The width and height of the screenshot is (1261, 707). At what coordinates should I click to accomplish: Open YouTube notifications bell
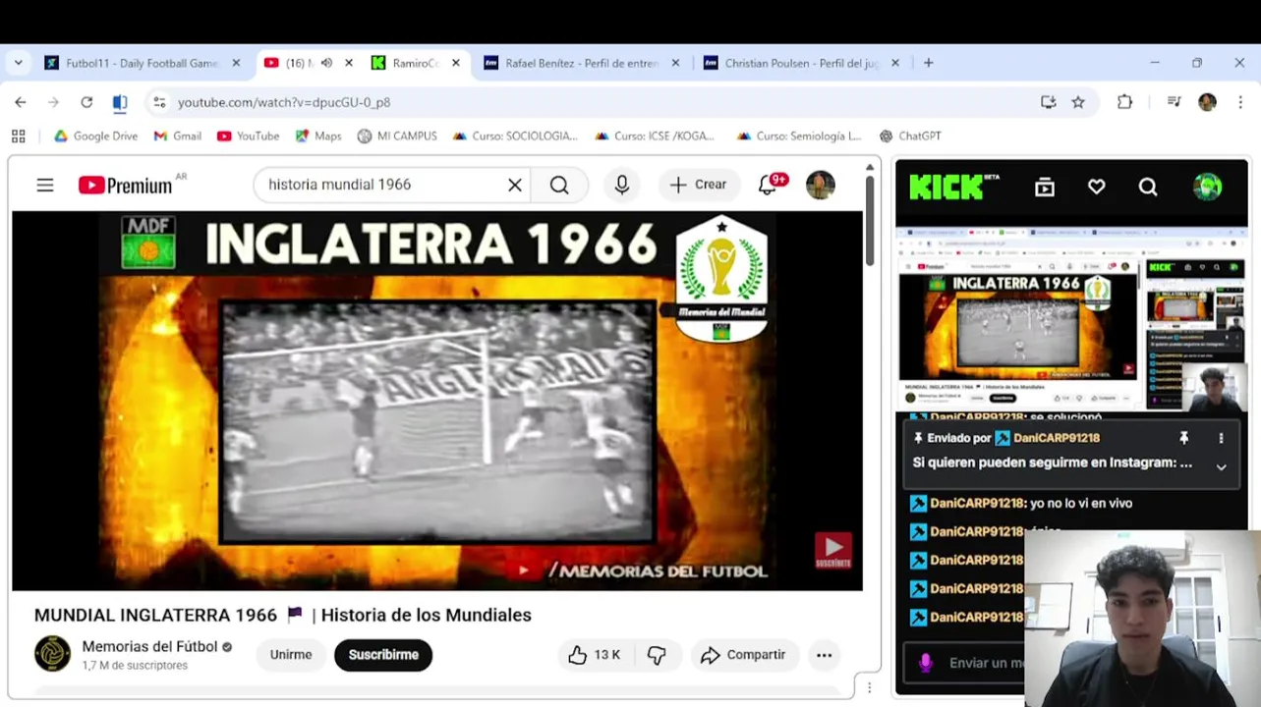[768, 185]
